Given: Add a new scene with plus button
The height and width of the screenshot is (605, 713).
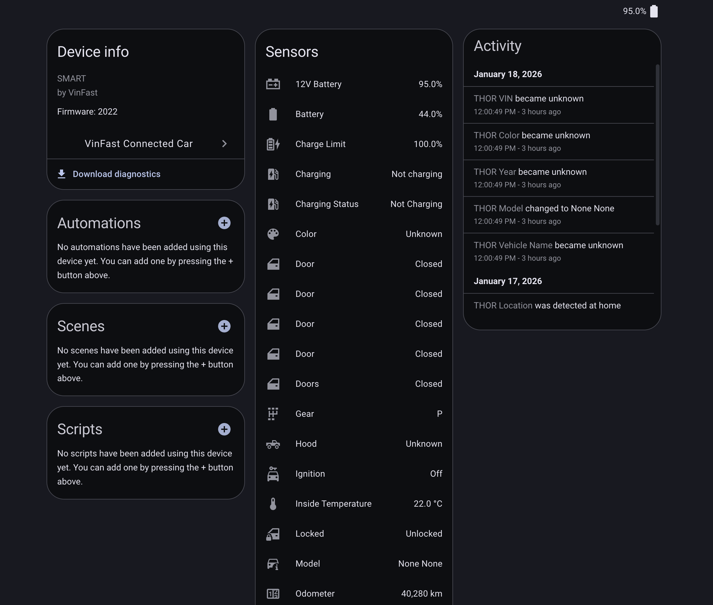Looking at the screenshot, I should pos(224,326).
